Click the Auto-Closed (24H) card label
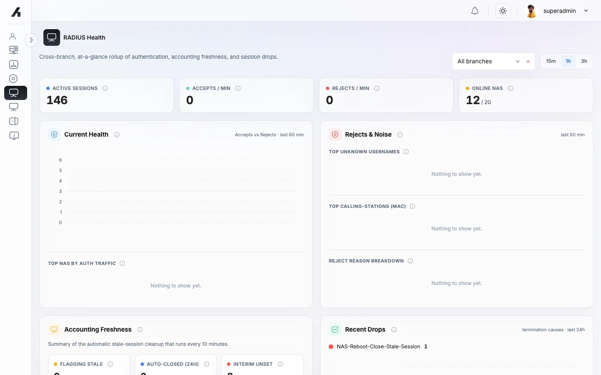The width and height of the screenshot is (601, 375). [x=173, y=364]
